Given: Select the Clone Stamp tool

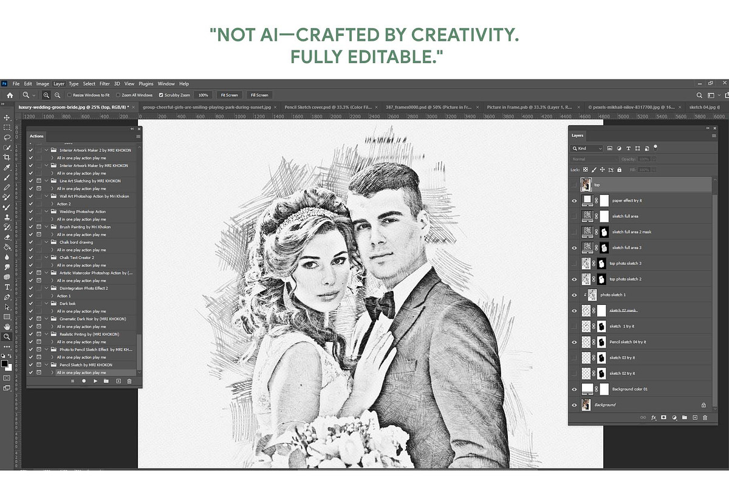Looking at the screenshot, I should 7,218.
